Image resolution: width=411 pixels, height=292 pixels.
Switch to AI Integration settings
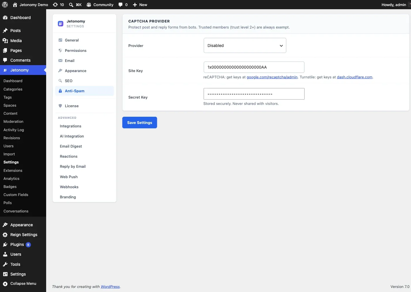pos(72,136)
